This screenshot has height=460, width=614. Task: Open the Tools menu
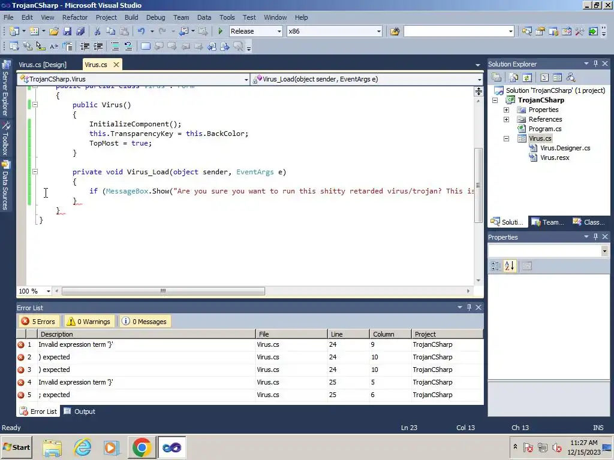pyautogui.click(x=227, y=17)
